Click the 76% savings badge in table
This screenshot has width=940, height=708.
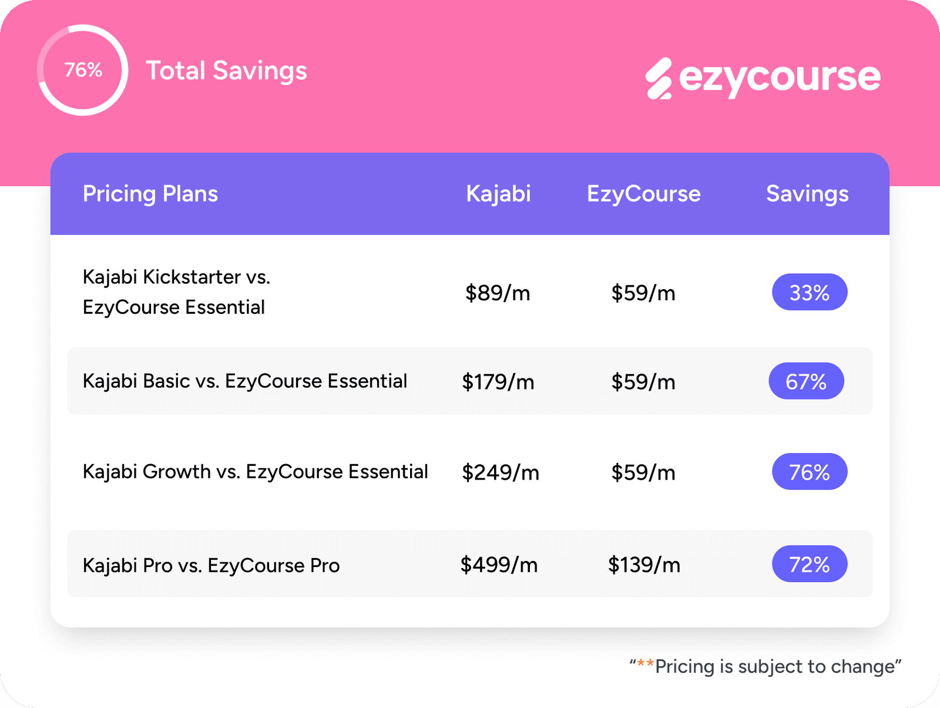(809, 472)
